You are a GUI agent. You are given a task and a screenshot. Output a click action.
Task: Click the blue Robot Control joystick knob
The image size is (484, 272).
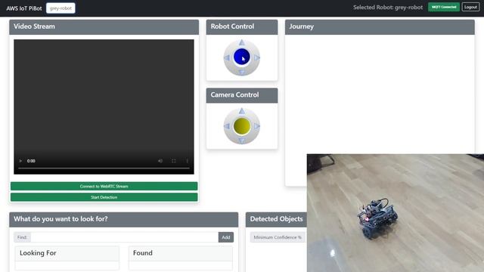(242, 57)
